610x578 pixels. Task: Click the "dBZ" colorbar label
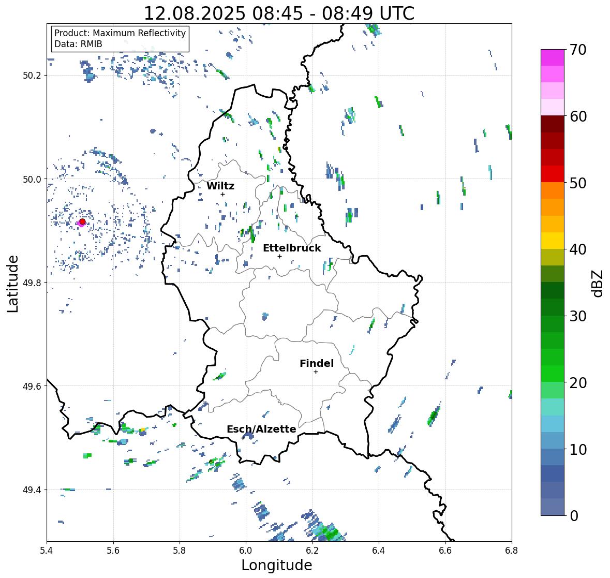click(x=598, y=283)
